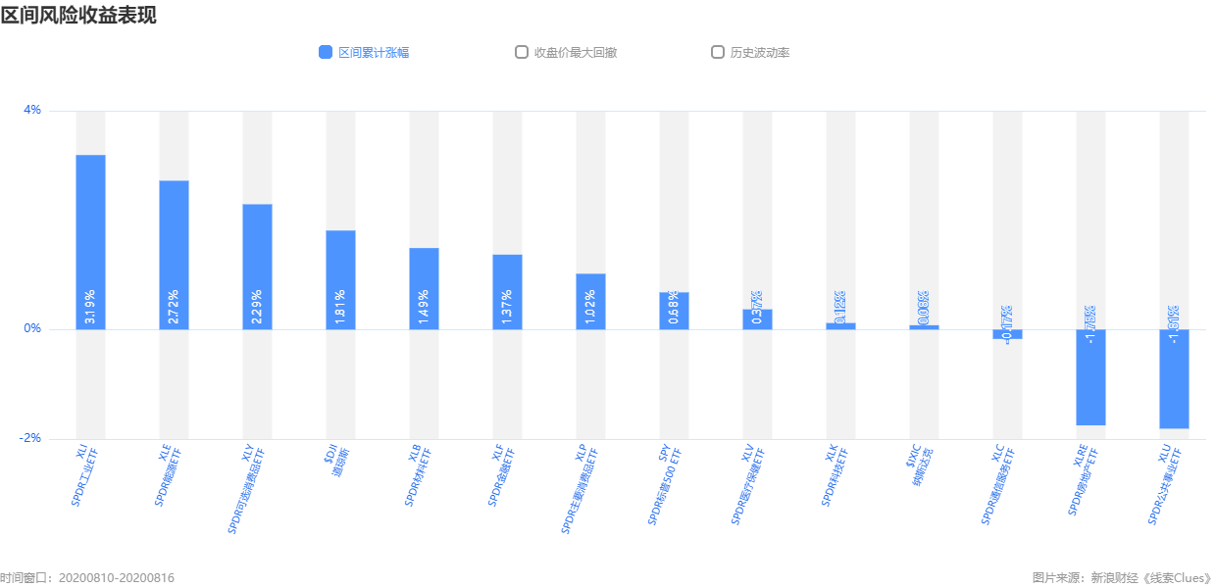1216x588 pixels.
Task: Click the $DJI 道琼斯 axis label
Action: pyautogui.click(x=335, y=463)
